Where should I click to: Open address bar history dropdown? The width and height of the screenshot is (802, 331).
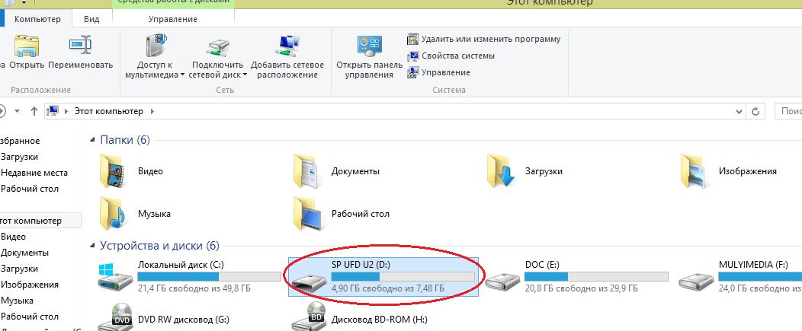(x=739, y=111)
